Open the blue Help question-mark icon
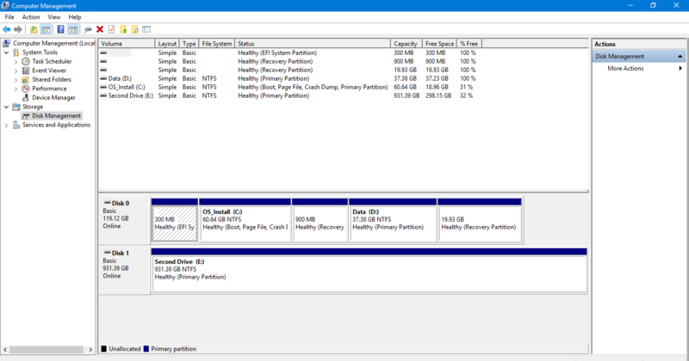 coord(60,29)
